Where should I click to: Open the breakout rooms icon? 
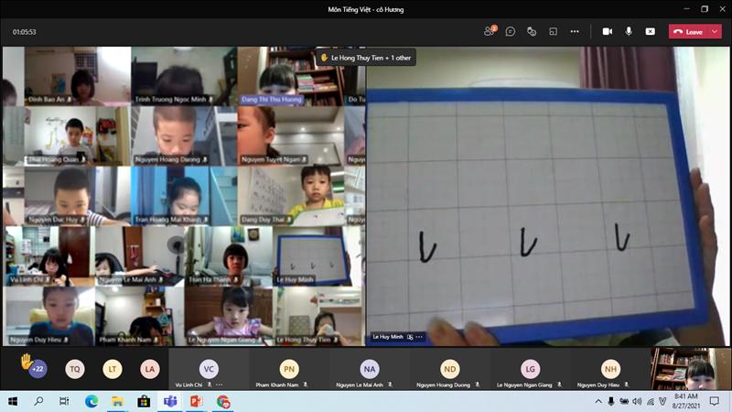[554, 31]
